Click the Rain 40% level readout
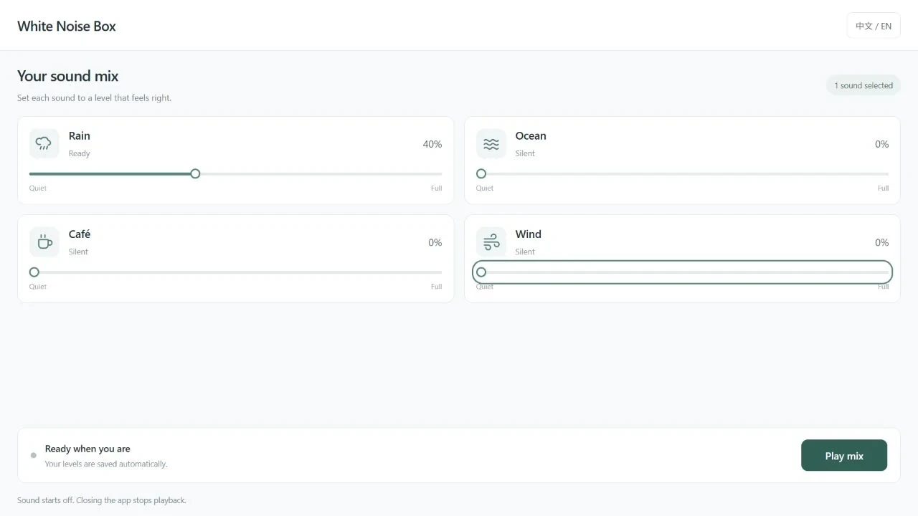The height and width of the screenshot is (516, 918). [x=432, y=144]
